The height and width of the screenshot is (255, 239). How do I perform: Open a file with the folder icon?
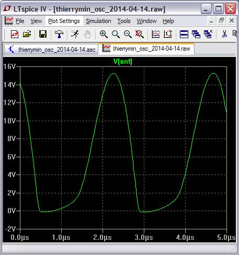(x=27, y=34)
